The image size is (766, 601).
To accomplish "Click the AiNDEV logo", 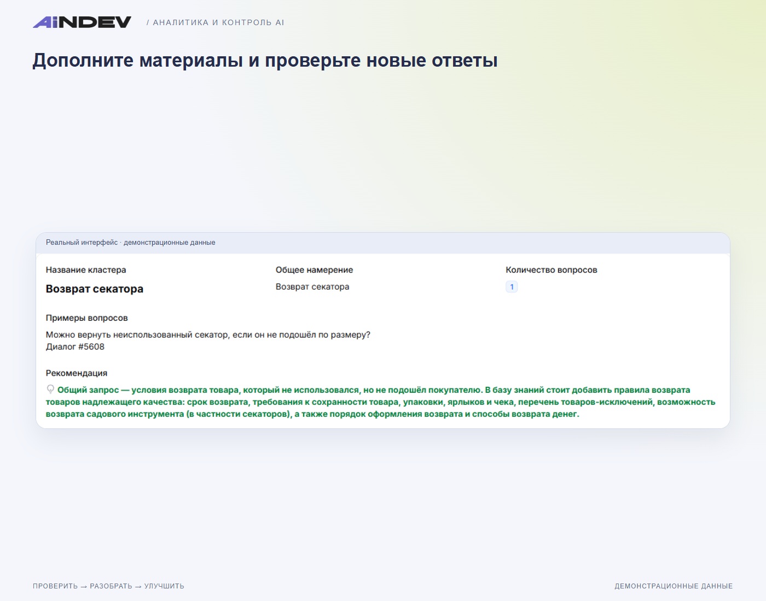I will point(82,22).
